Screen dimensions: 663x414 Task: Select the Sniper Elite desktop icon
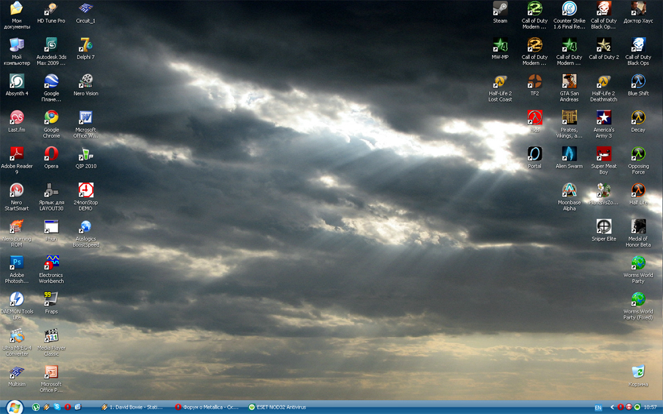click(x=603, y=227)
